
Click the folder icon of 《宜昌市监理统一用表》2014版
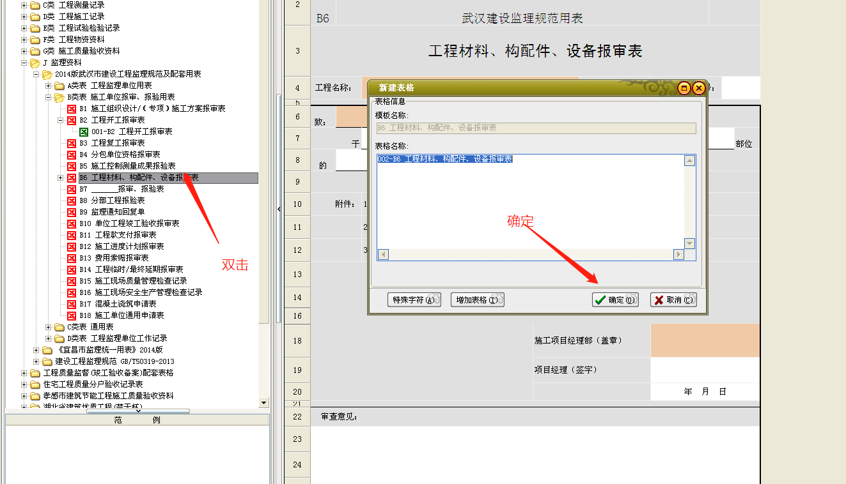tap(47, 350)
